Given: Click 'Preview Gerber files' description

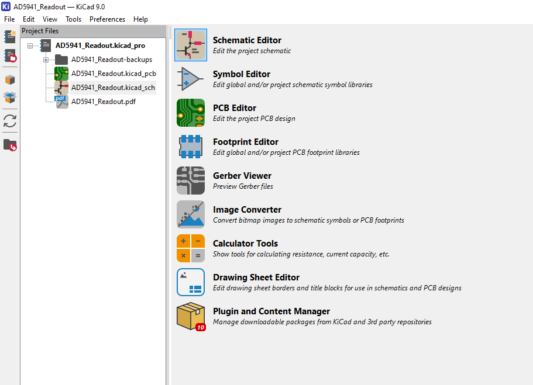Looking at the screenshot, I should tap(243, 186).
